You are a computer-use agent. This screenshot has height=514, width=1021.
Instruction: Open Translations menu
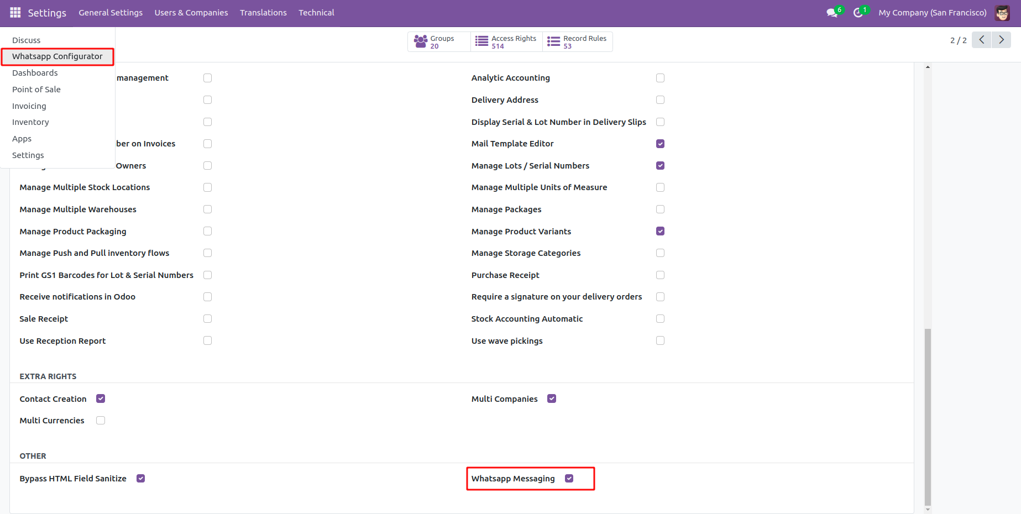(x=263, y=13)
